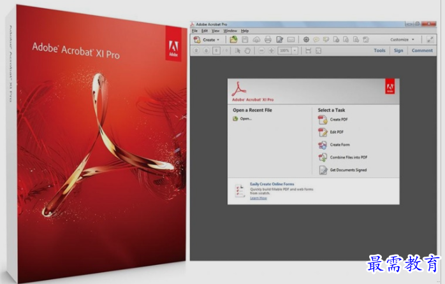The width and height of the screenshot is (445, 284).
Task: Click the envelope Email icon
Action: [291, 39]
